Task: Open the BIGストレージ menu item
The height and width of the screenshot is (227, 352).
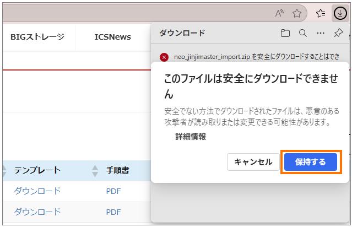Action: click(x=37, y=37)
